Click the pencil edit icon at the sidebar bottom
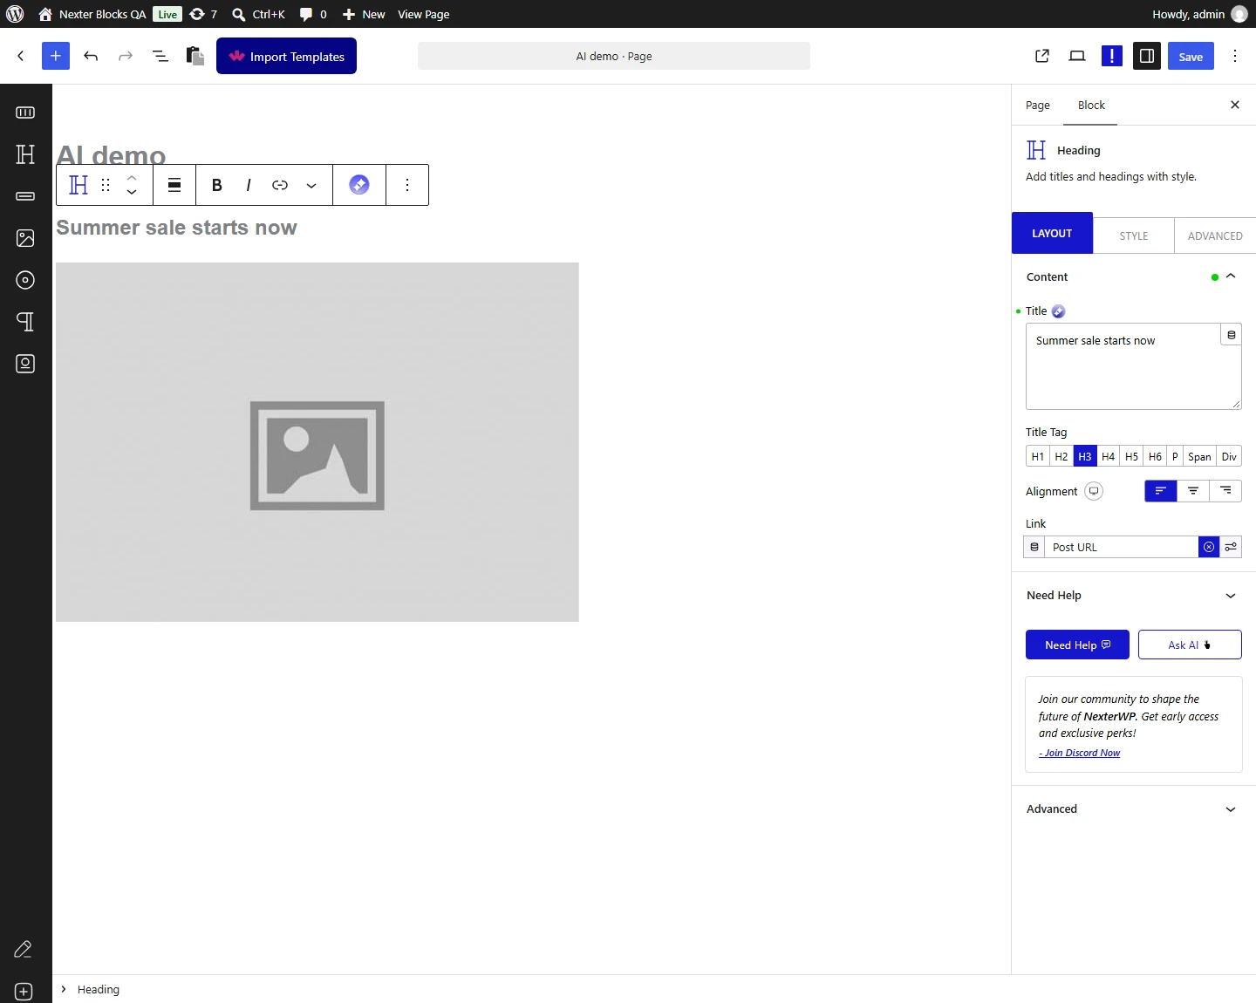Screen dimensions: 1256x1003 [24, 950]
